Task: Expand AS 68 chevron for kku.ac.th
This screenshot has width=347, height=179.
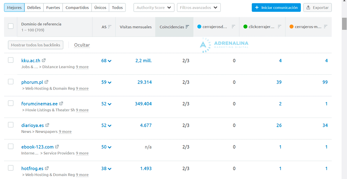Action: (x=110, y=61)
